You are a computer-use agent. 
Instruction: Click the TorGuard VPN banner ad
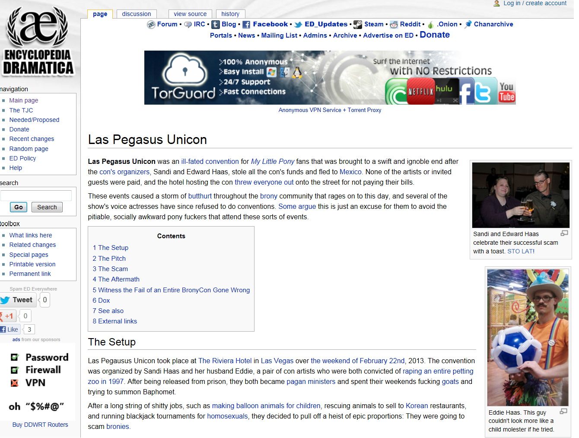(330, 78)
